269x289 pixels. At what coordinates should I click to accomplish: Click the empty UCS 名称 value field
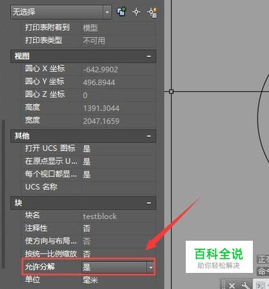118,187
